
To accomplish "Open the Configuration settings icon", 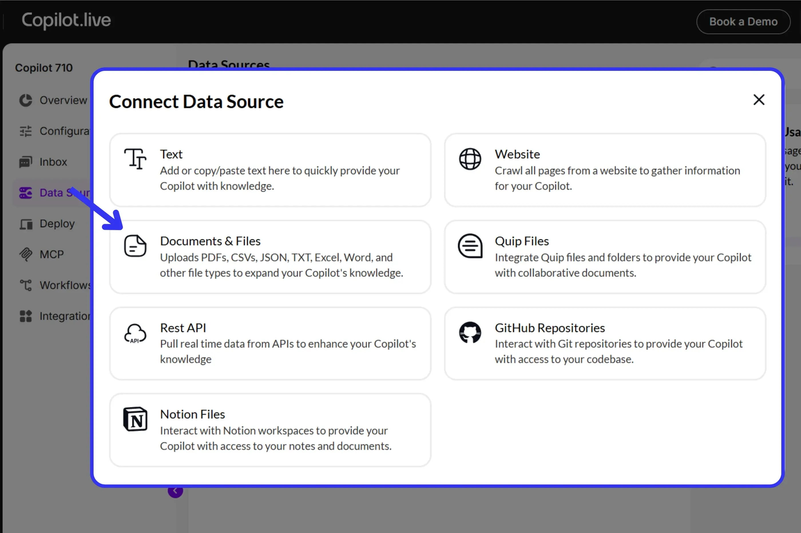I will (25, 131).
